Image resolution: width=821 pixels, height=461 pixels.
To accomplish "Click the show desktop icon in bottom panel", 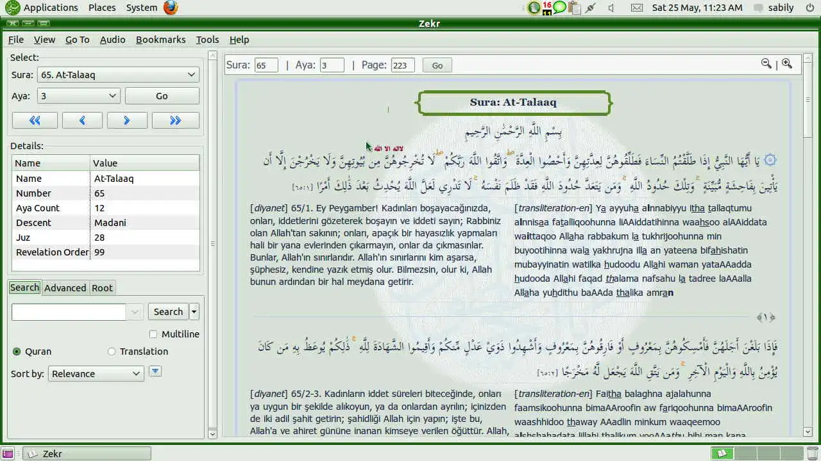I will point(7,453).
